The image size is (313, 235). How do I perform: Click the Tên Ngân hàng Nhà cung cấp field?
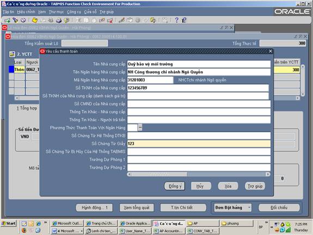pyautogui.click(x=199, y=72)
